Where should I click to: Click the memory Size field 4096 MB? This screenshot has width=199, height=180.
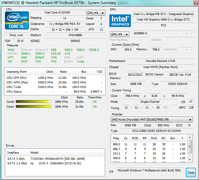coord(136,84)
